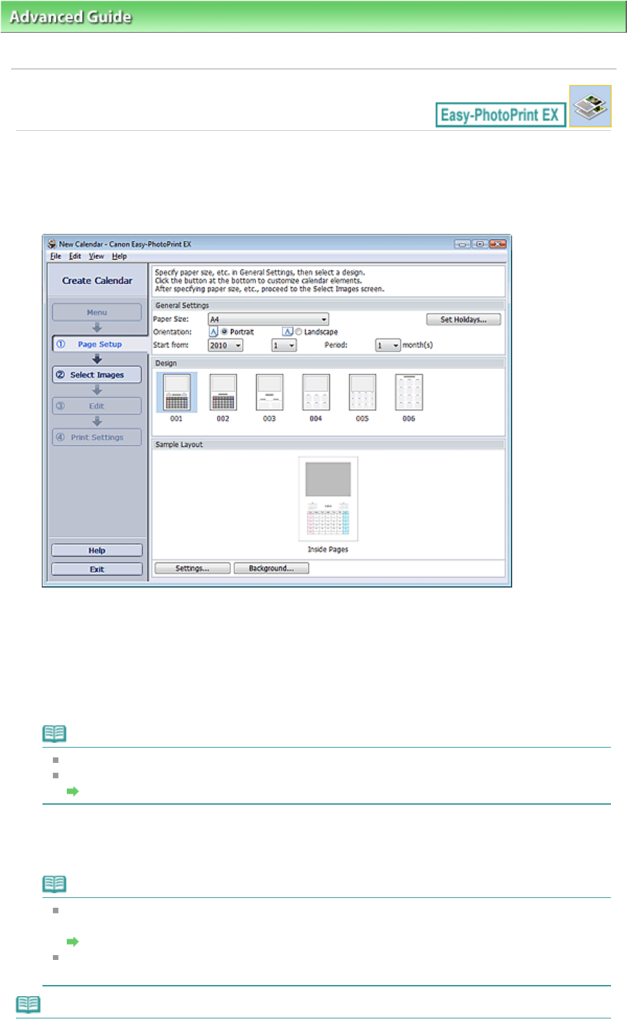Open the Help menu

pyautogui.click(x=120, y=256)
